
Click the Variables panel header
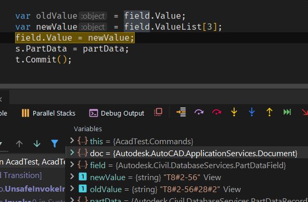pyautogui.click(x=88, y=129)
